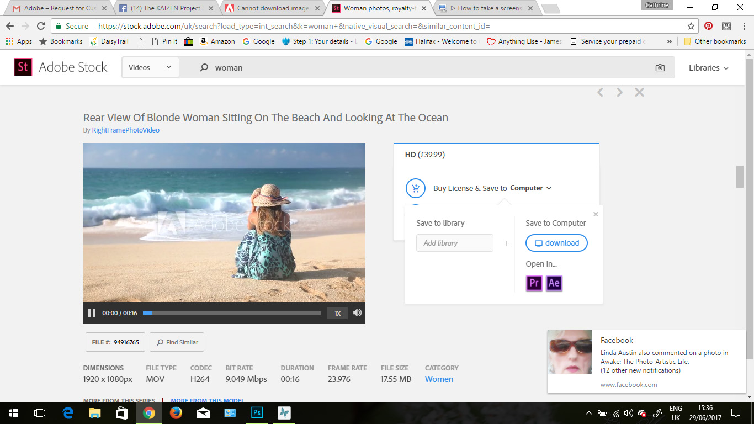Viewport: 754px width, 424px height.
Task: Click the plus icon next to Add library
Action: coord(506,243)
